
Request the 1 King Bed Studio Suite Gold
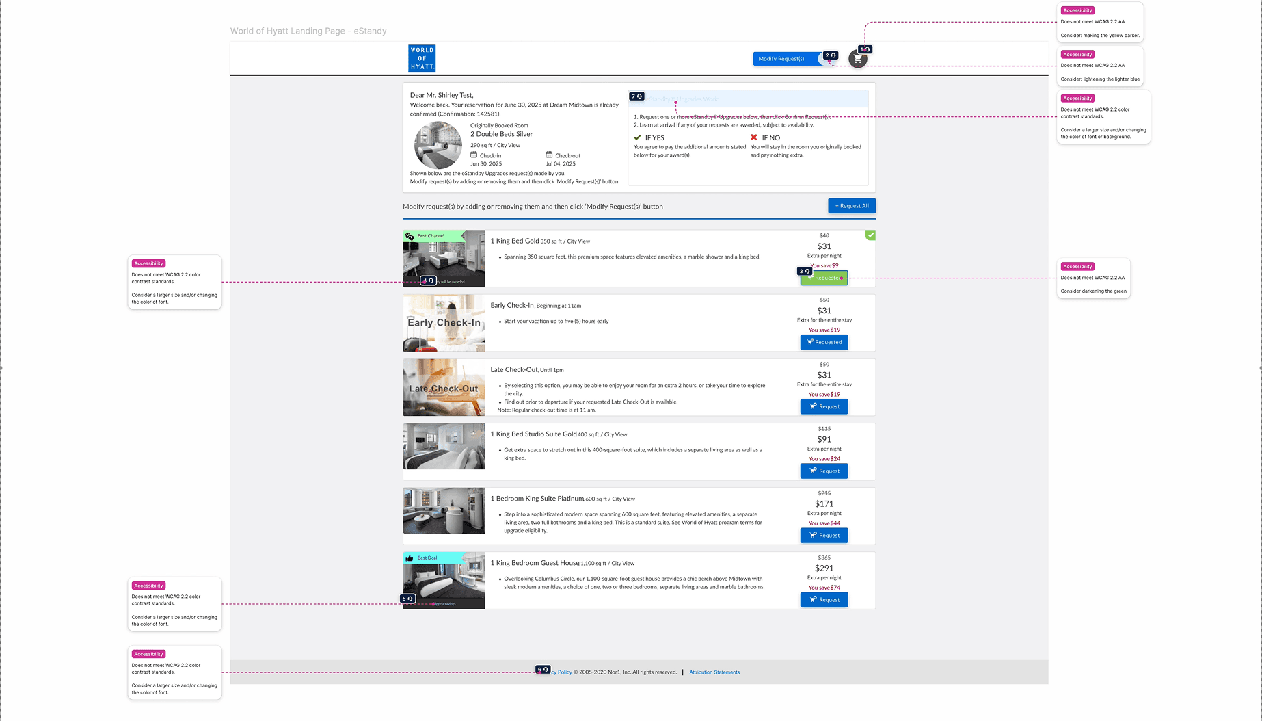click(x=824, y=471)
